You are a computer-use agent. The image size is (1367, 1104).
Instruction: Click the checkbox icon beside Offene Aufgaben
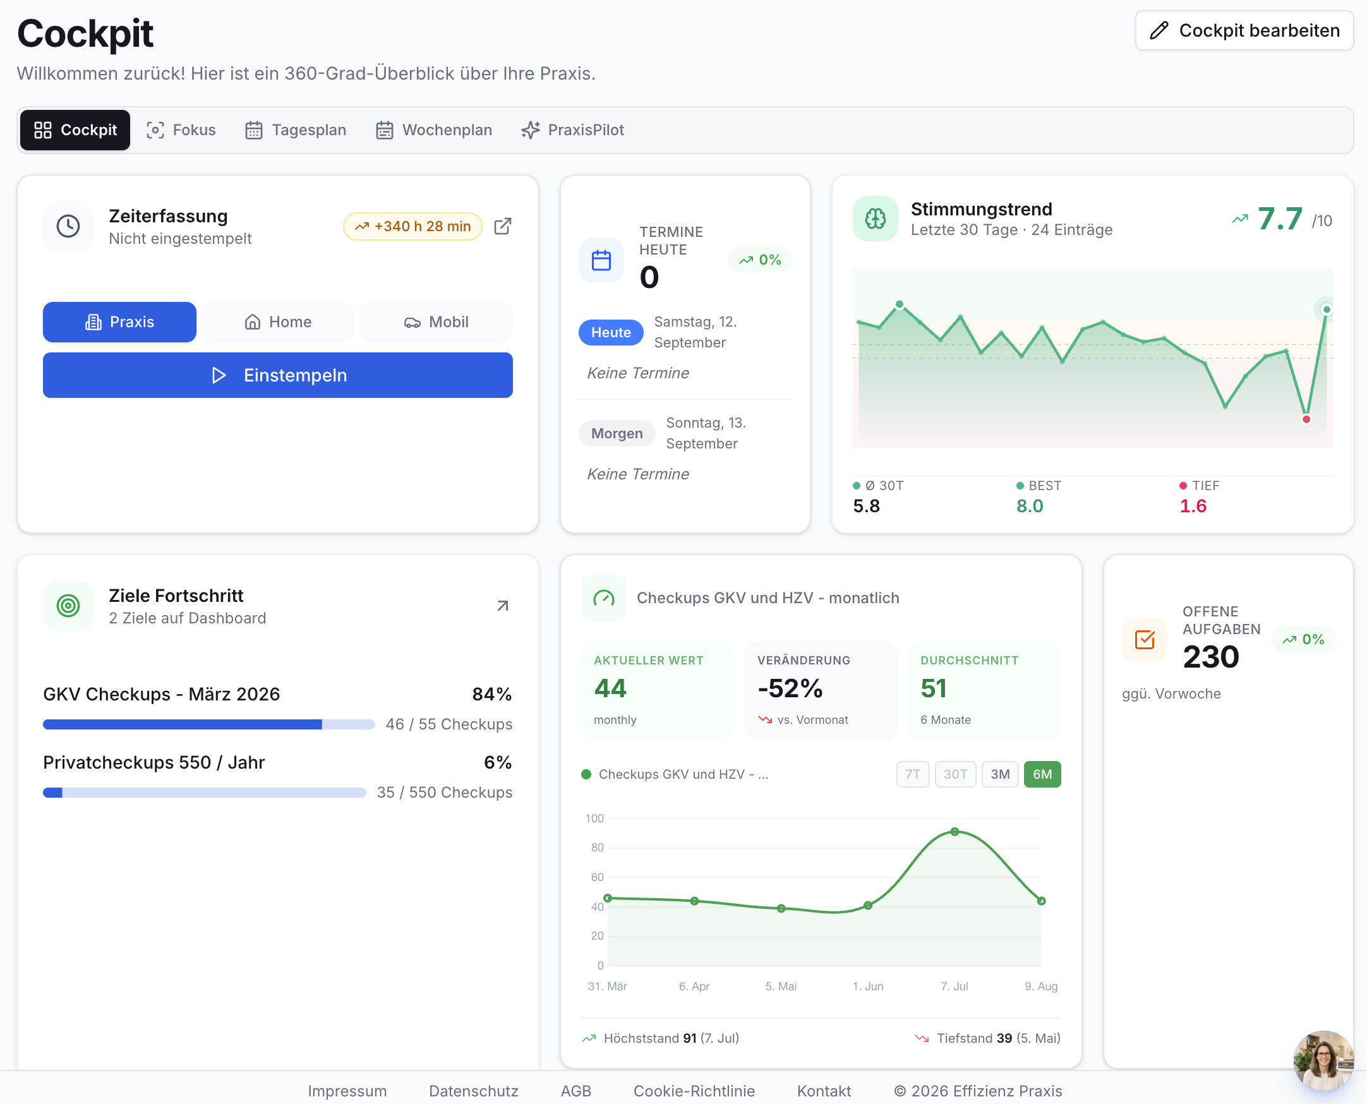[x=1145, y=639]
